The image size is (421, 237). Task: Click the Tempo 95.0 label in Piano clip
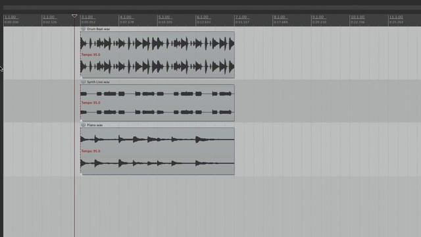tap(91, 151)
